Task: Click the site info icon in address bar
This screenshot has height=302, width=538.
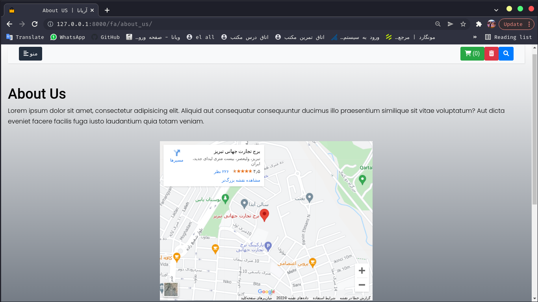Action: click(50, 24)
